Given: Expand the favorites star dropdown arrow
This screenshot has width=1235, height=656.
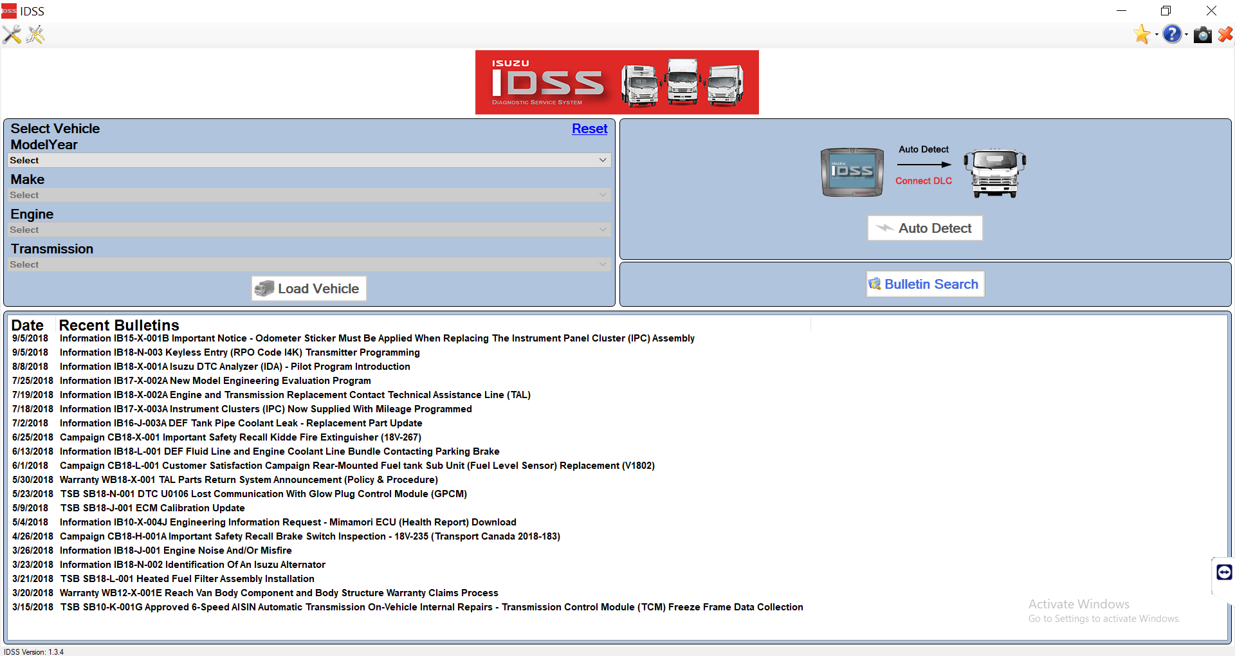Looking at the screenshot, I should point(1157,35).
